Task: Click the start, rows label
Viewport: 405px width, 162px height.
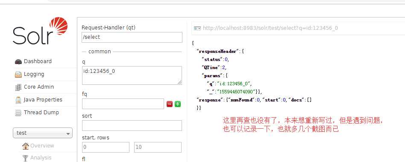Action: point(96,138)
